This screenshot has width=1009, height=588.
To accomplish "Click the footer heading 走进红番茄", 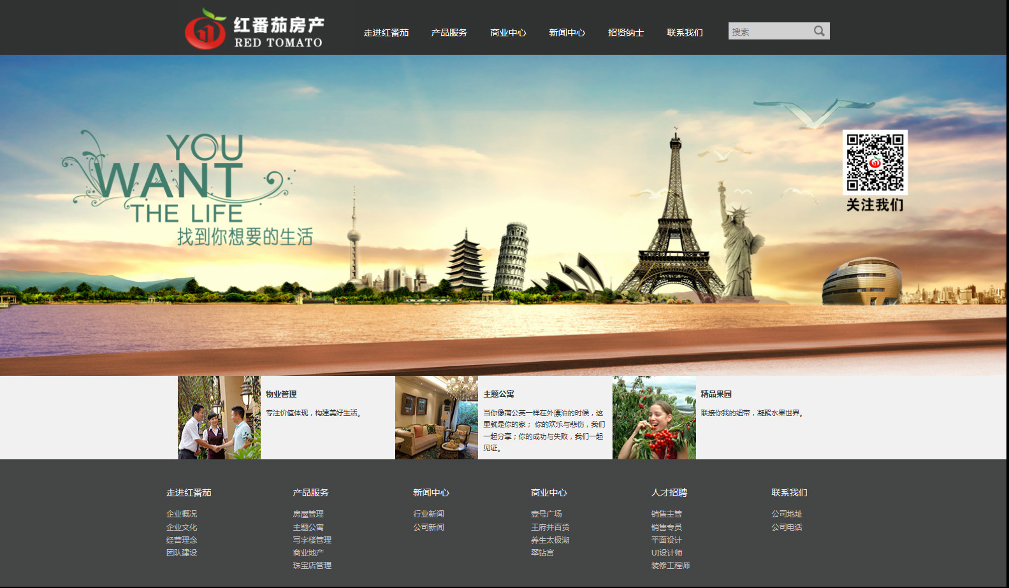I will click(189, 492).
